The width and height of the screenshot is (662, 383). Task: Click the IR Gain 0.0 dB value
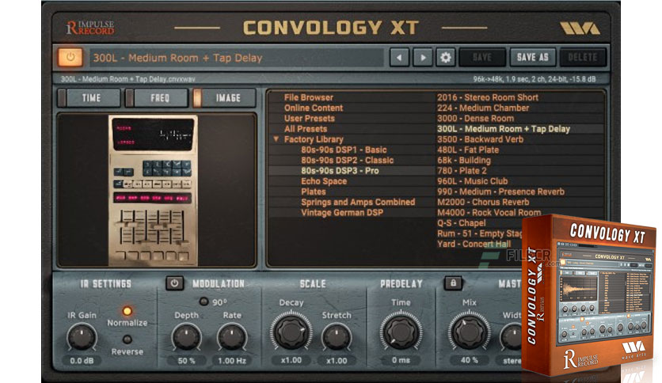[82, 361]
